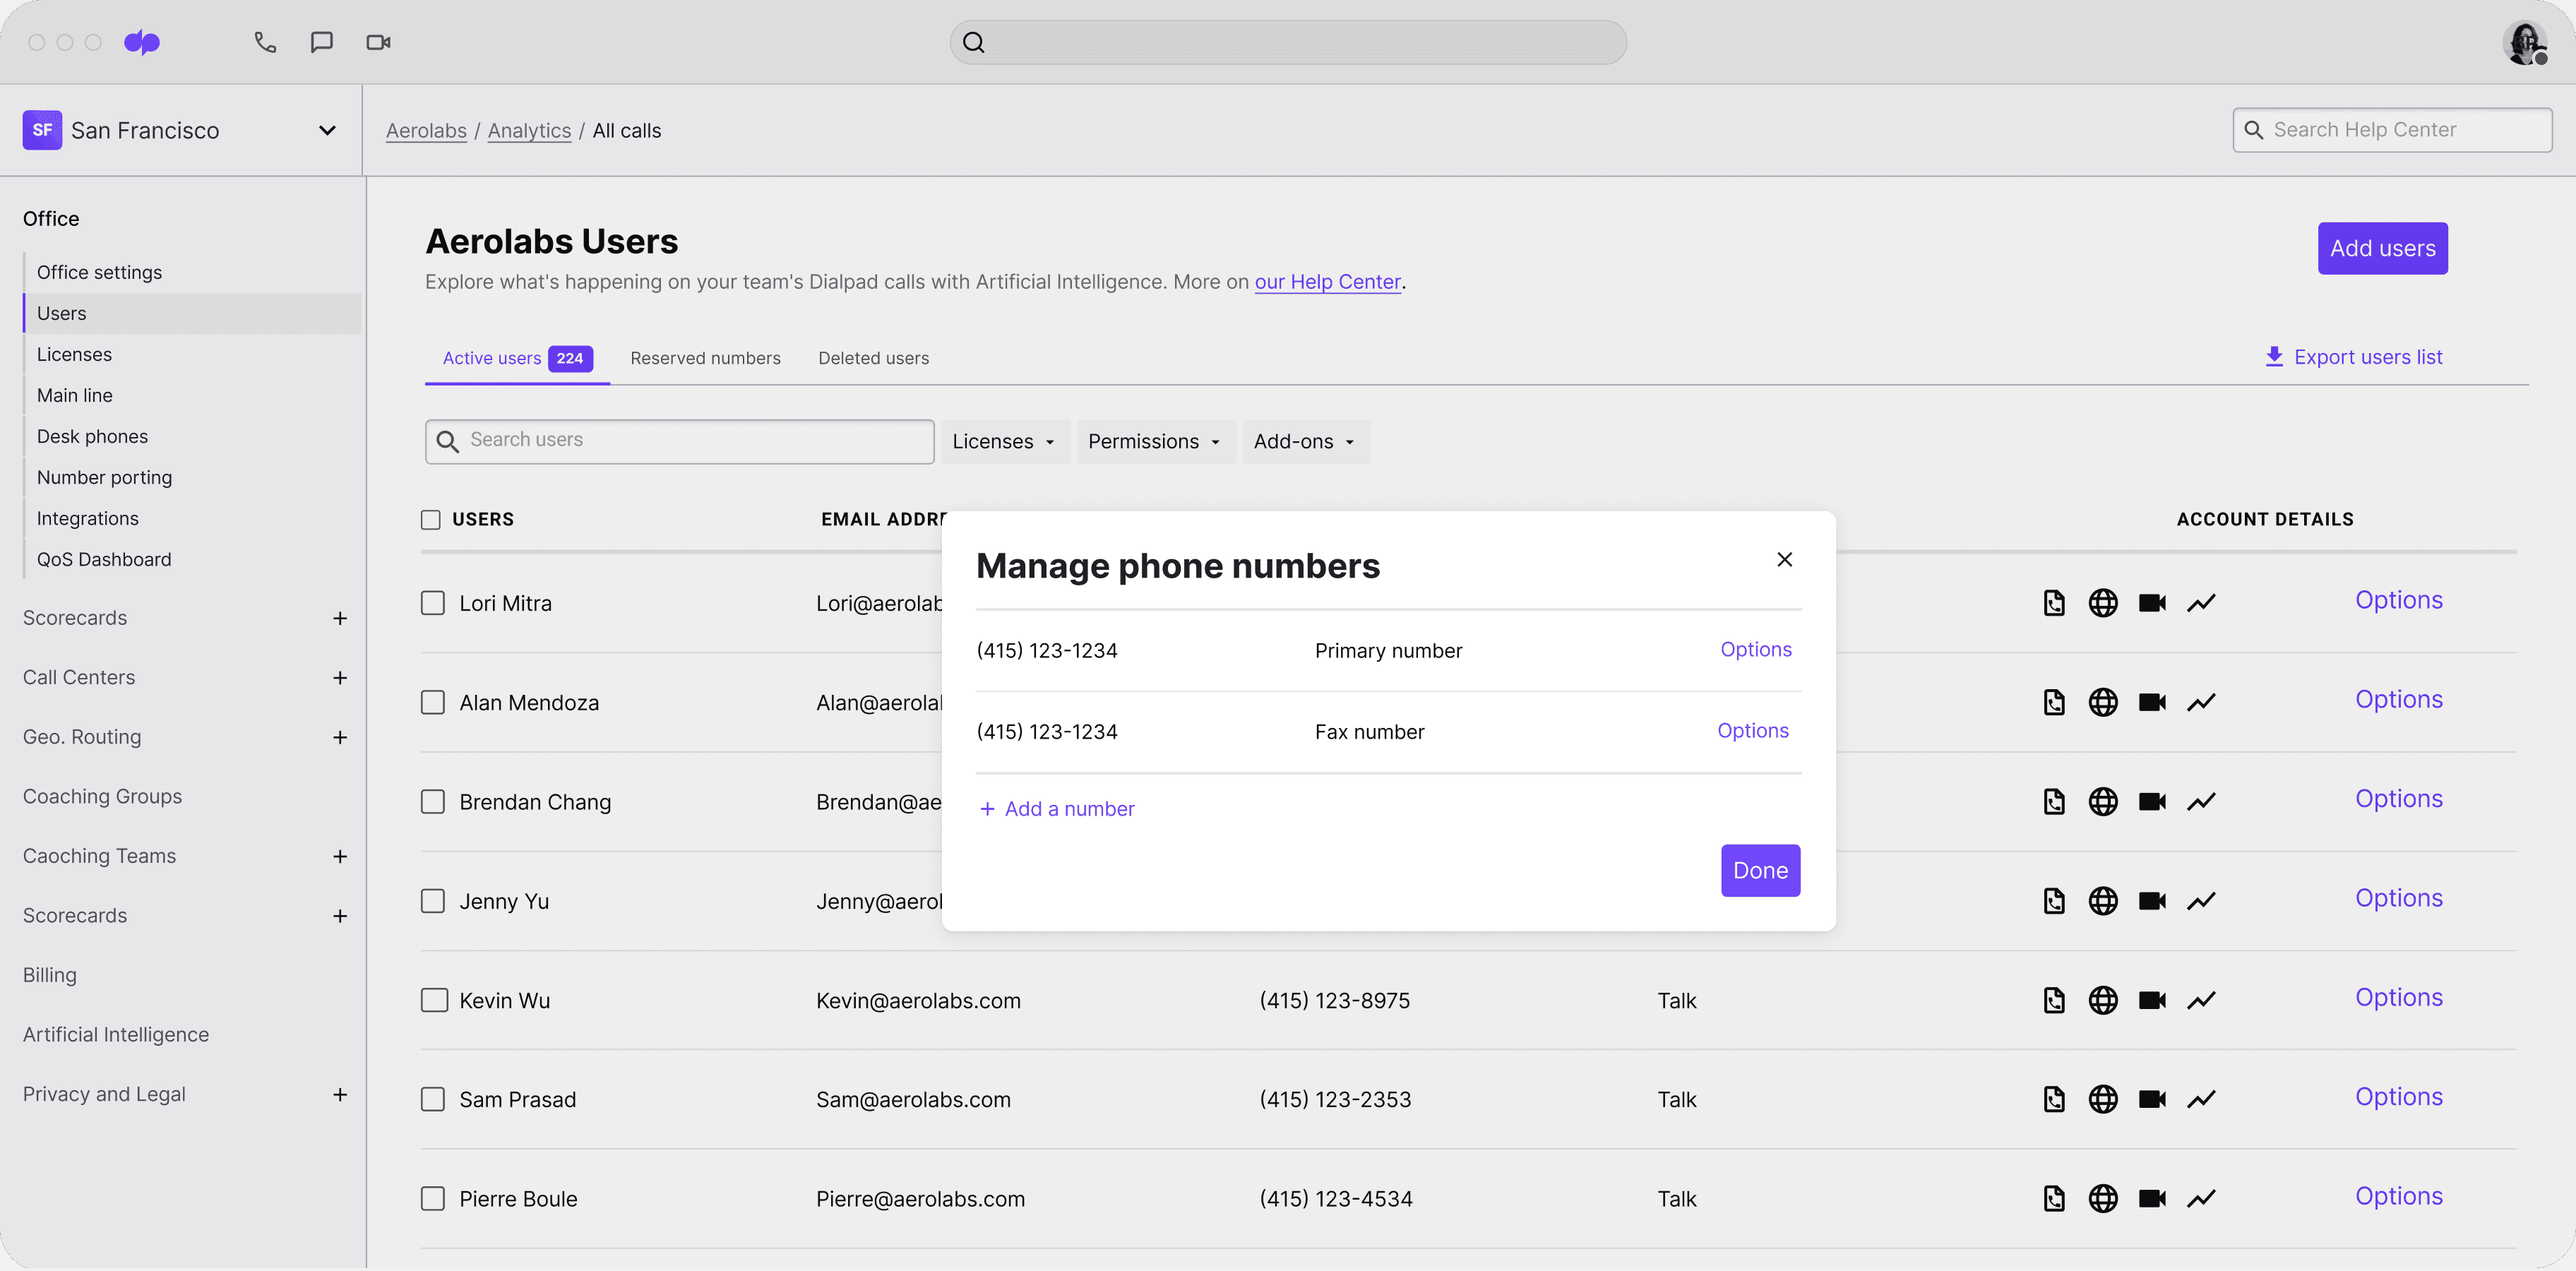The height and width of the screenshot is (1271, 2576).
Task: Expand the San Francisco office dropdown
Action: click(327, 130)
